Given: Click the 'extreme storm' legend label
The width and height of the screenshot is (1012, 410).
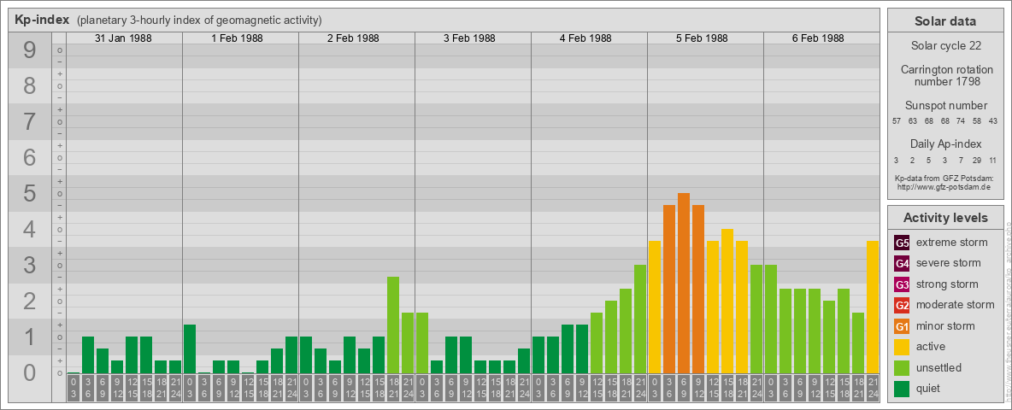Looking at the screenshot, I should pyautogui.click(x=952, y=243).
